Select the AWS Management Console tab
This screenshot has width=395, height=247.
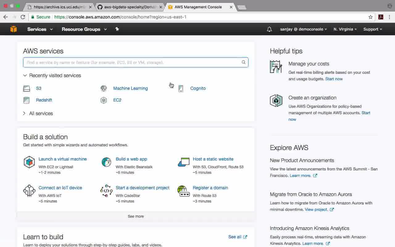point(198,7)
